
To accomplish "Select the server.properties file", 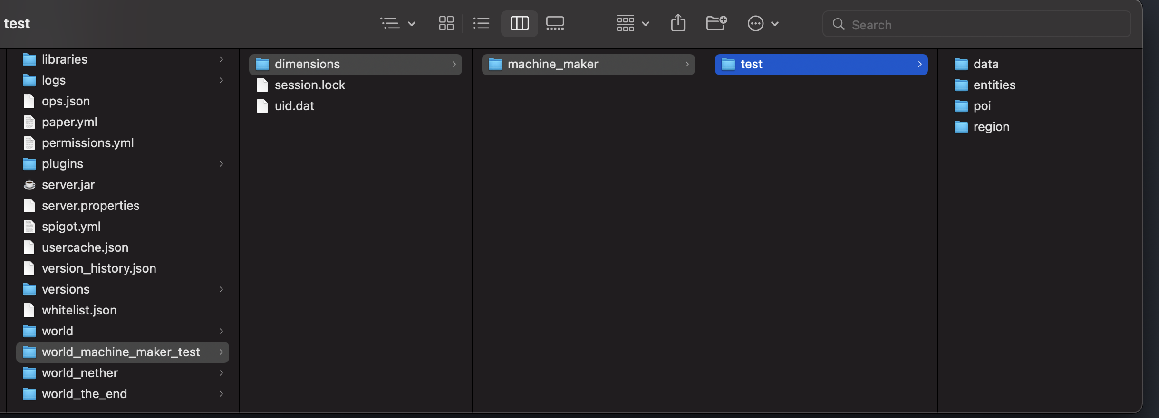I will tap(123, 206).
